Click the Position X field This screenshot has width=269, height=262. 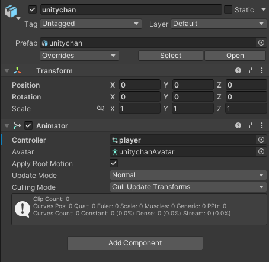tap(140, 85)
